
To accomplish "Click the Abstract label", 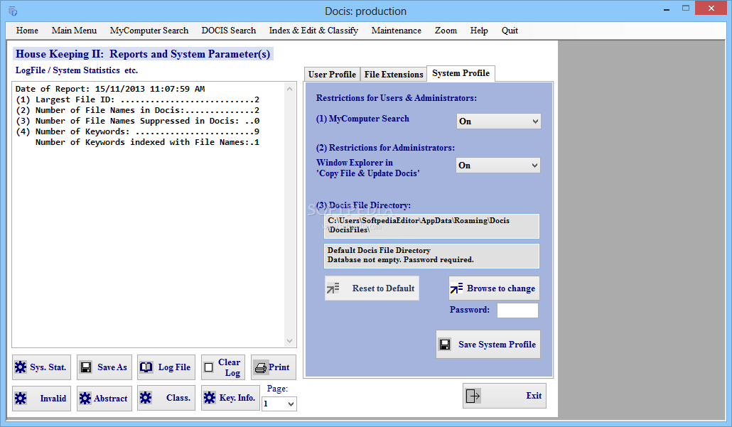I will [x=111, y=398].
